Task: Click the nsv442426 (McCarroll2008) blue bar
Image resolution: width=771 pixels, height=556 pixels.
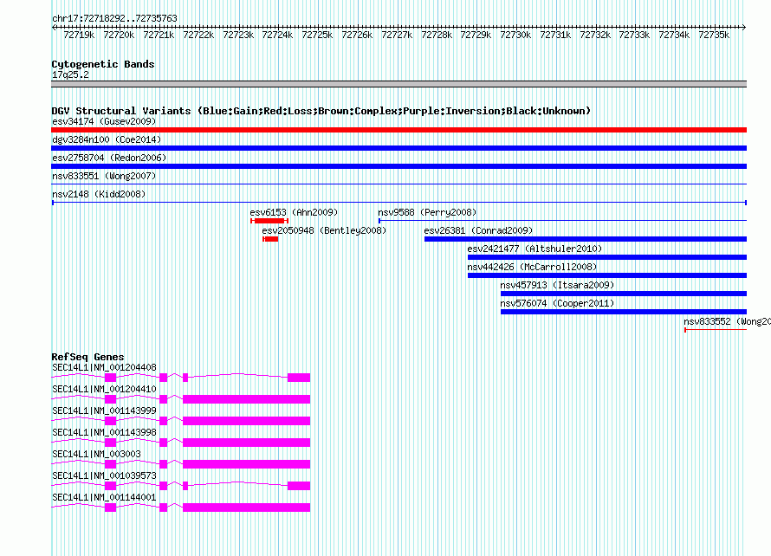Action: (607, 275)
